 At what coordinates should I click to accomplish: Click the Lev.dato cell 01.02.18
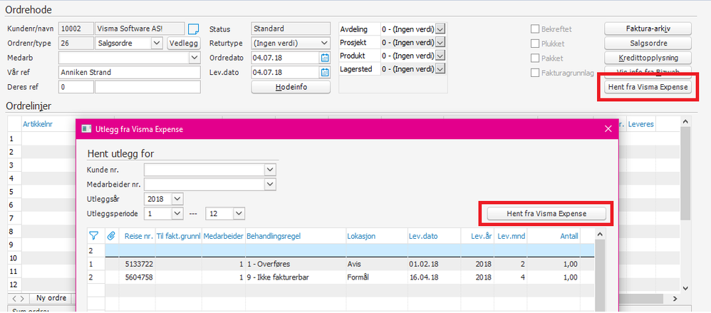click(433, 264)
